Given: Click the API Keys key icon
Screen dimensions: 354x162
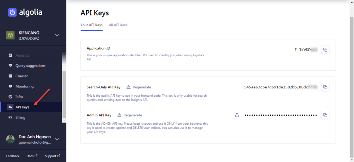Looking at the screenshot, I should coord(10,107).
